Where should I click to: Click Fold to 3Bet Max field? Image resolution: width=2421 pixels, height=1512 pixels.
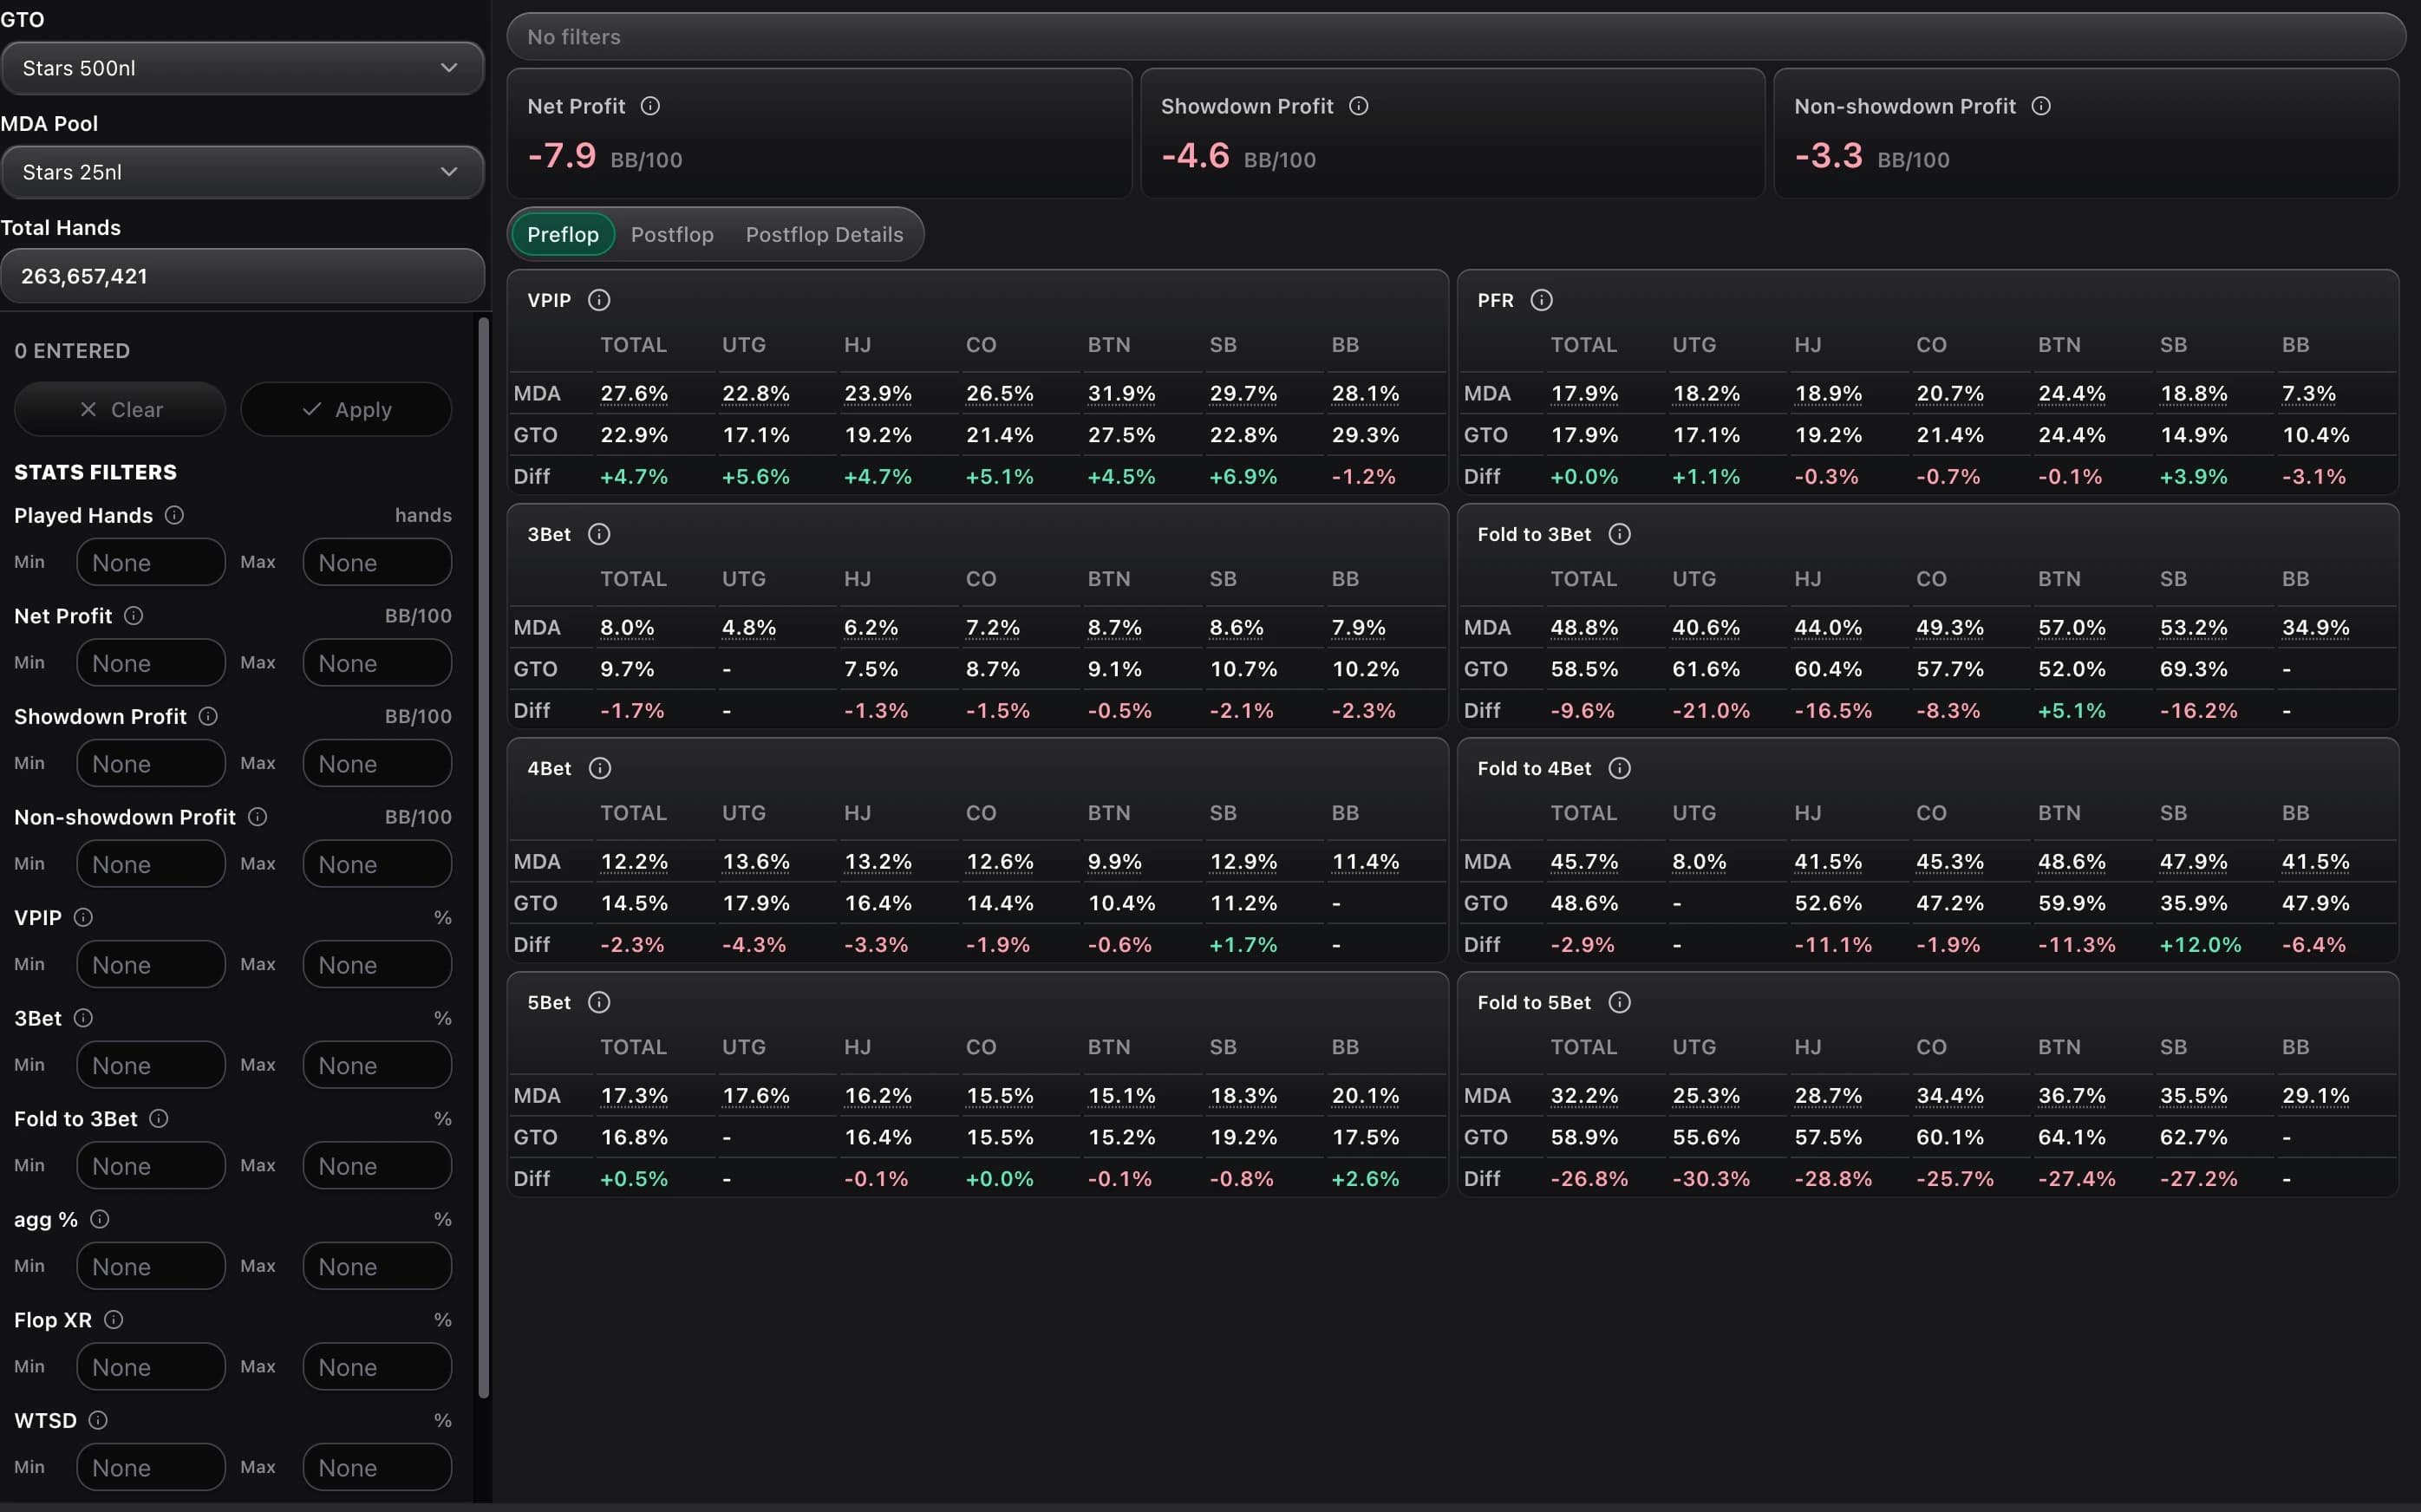coord(377,1165)
